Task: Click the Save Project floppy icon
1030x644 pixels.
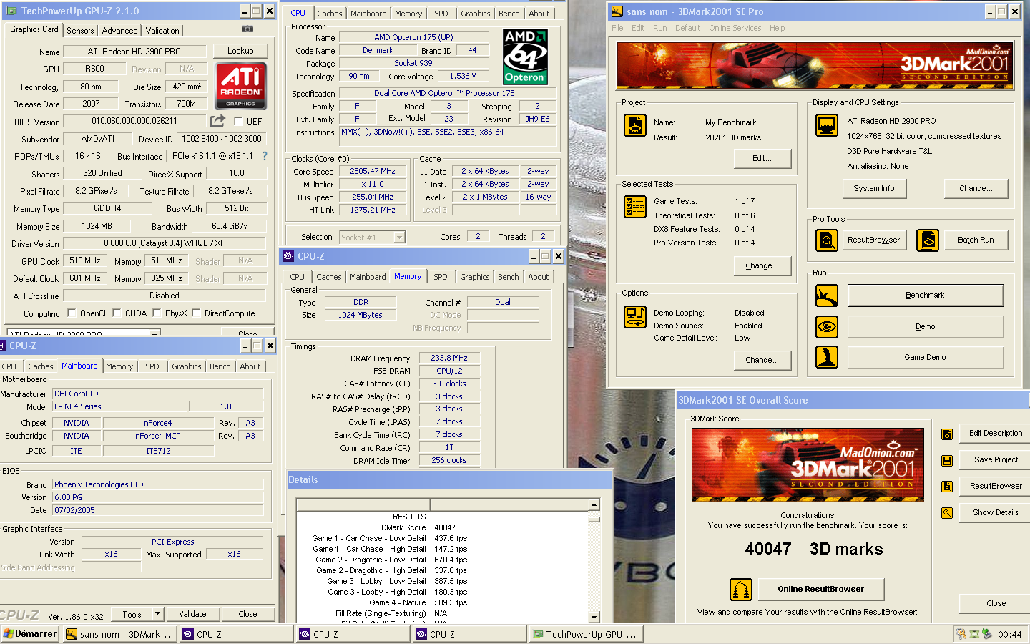Action: pos(947,460)
